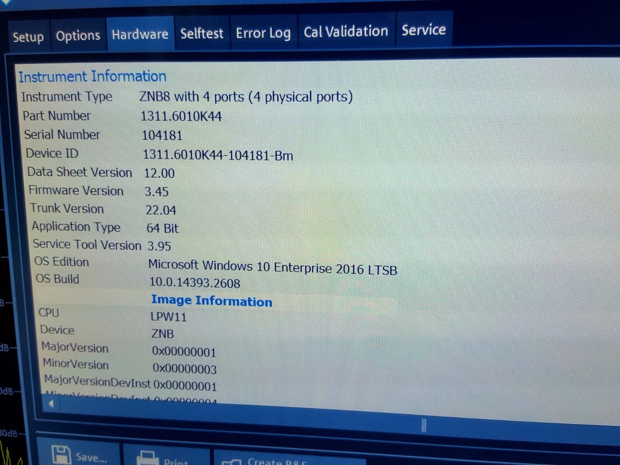This screenshot has height=465, width=620.
Task: Click the MinorVersion label
Action: click(x=76, y=364)
